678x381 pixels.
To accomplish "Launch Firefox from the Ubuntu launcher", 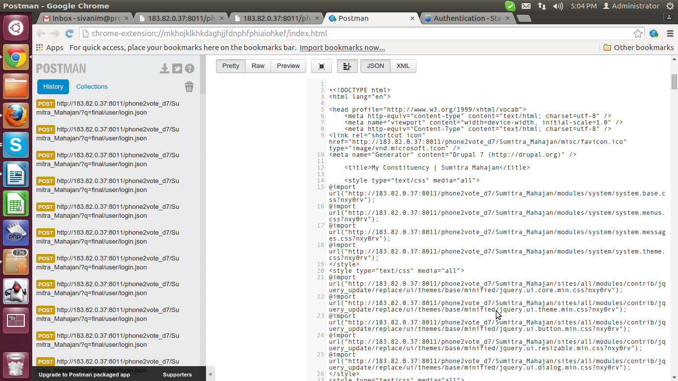I will [x=16, y=117].
